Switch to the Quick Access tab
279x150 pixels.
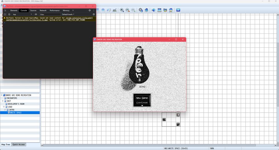[x=19, y=144]
